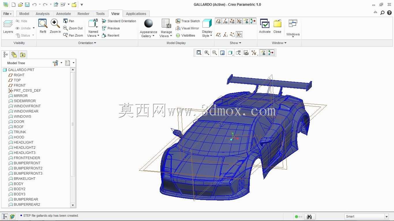Screen dimensions: 394x221
Task: Toggle coordinate system display in ribbon Show group
Action: pyautogui.click(x=239, y=21)
